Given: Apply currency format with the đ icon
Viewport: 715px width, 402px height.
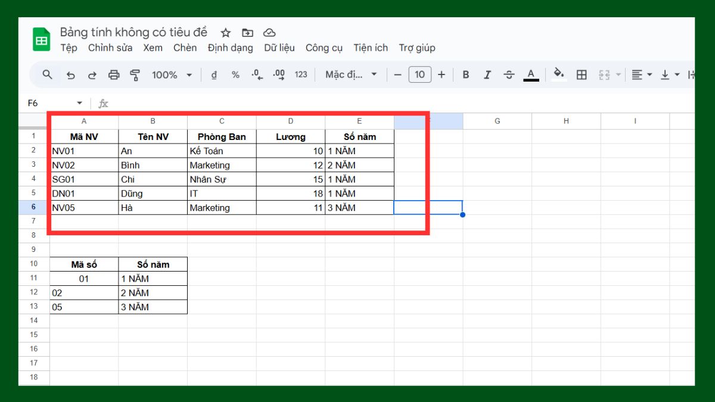Looking at the screenshot, I should (214, 74).
